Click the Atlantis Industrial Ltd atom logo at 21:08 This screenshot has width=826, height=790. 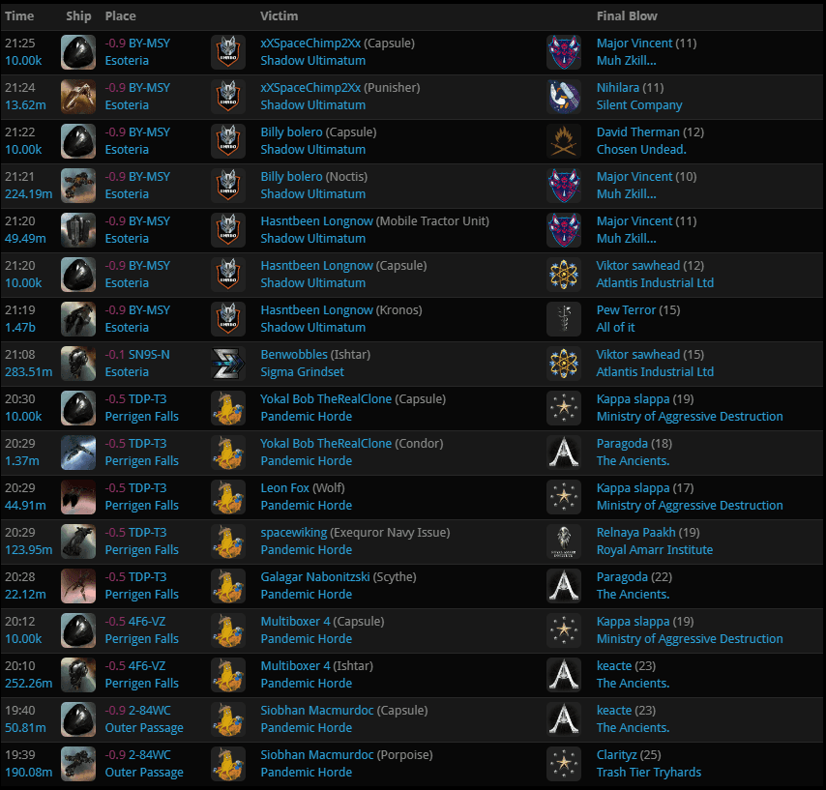point(564,364)
